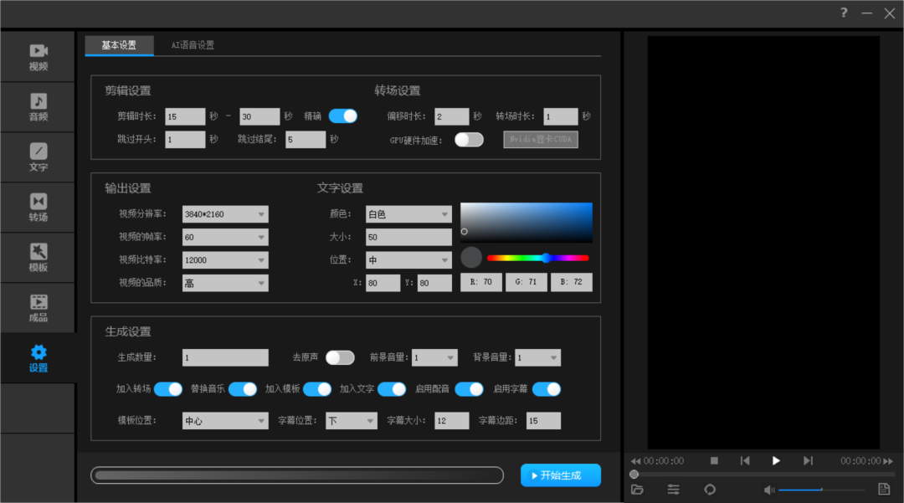Open the text 颜色 dropdown showing 白色
This screenshot has width=904, height=503.
pos(408,213)
